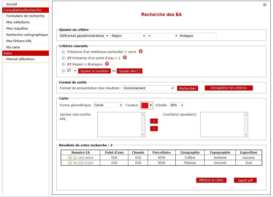Screen dimensions: 273x197
Task: Click the 'Rechercher' button
Action: point(187,88)
